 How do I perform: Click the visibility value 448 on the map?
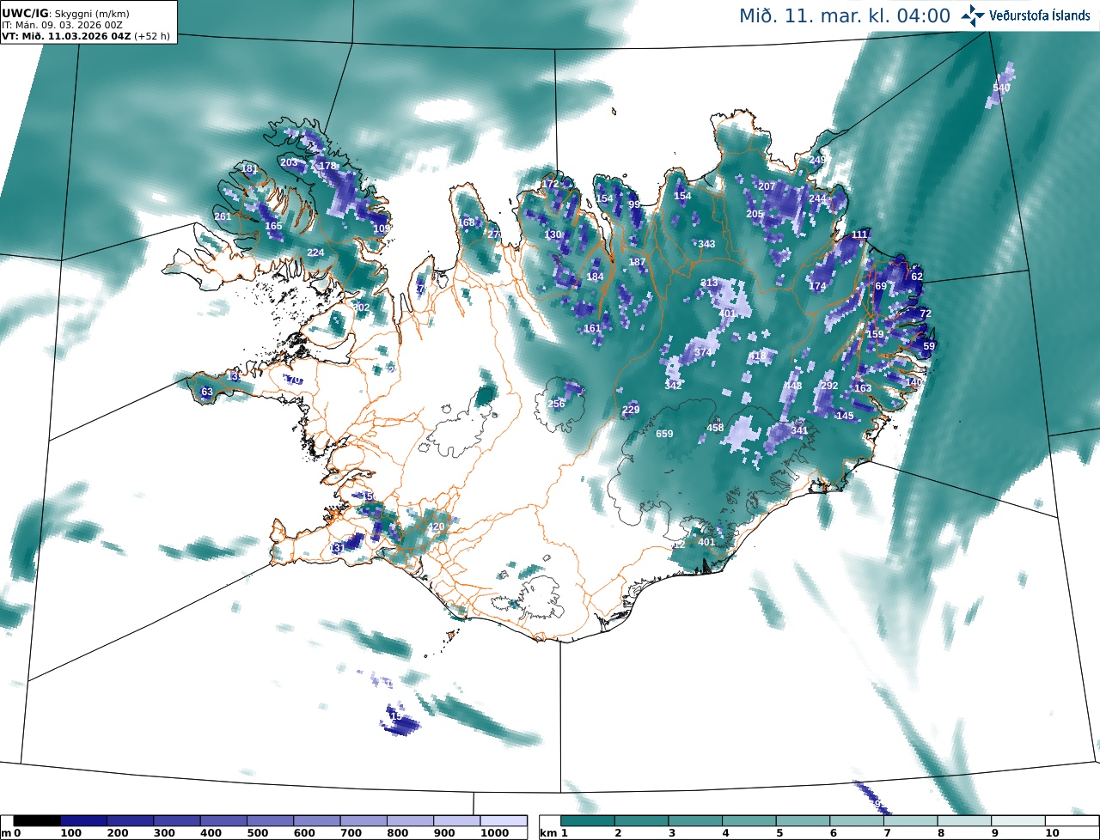pos(792,386)
